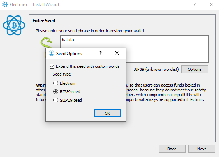
Task: Click the Seed Options dialog Electrum icon
Action: [x=52, y=53]
